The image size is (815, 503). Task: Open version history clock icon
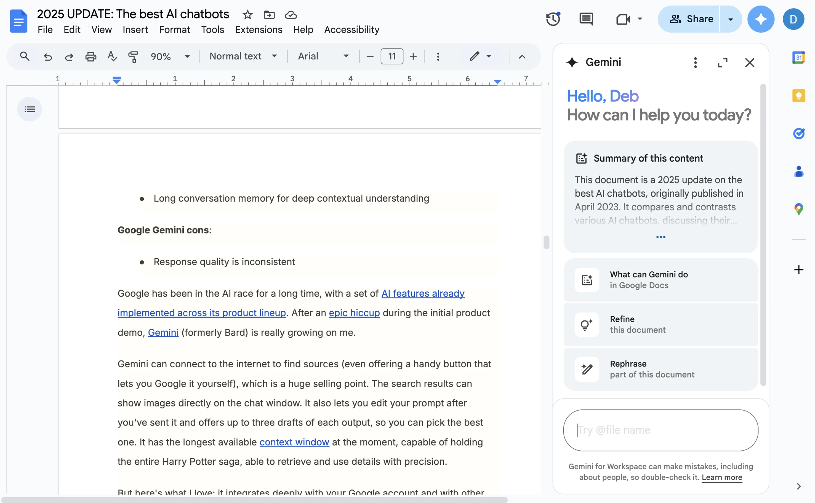(553, 19)
